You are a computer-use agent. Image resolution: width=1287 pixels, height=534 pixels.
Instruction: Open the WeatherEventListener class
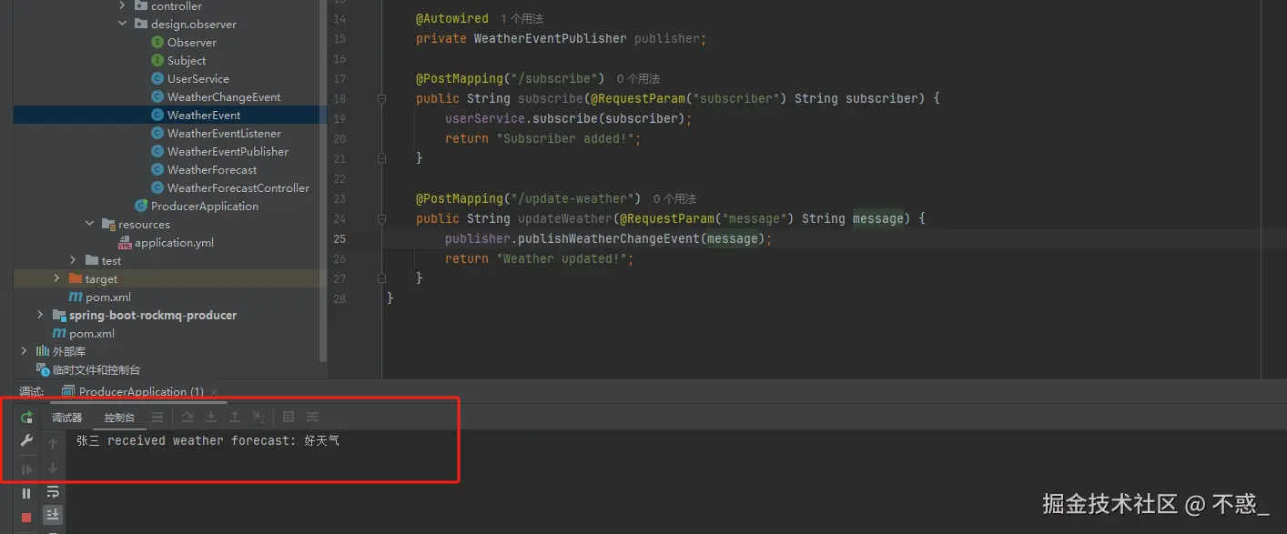[217, 134]
